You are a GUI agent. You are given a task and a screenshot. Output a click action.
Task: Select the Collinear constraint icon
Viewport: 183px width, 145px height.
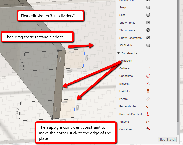click(x=148, y=68)
